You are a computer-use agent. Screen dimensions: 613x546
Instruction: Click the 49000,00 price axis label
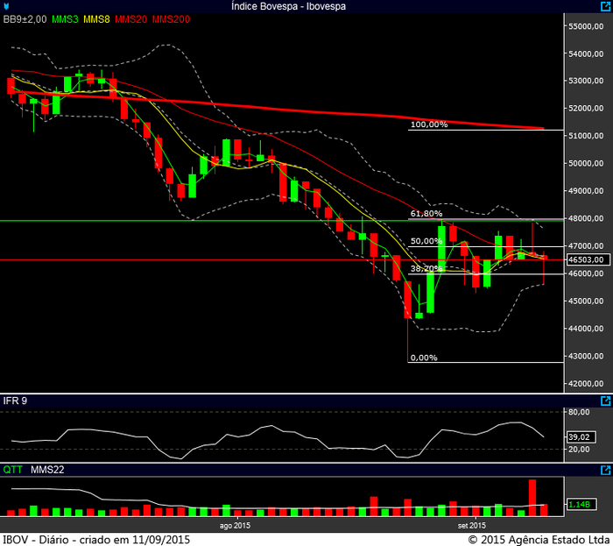point(586,191)
